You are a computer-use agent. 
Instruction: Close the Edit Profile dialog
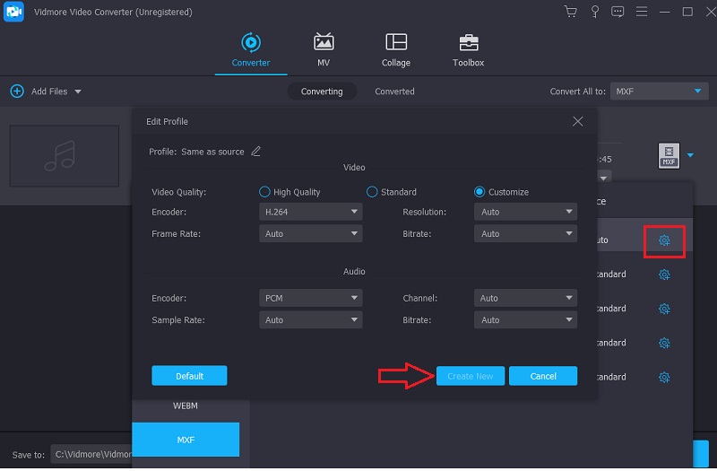click(x=578, y=121)
